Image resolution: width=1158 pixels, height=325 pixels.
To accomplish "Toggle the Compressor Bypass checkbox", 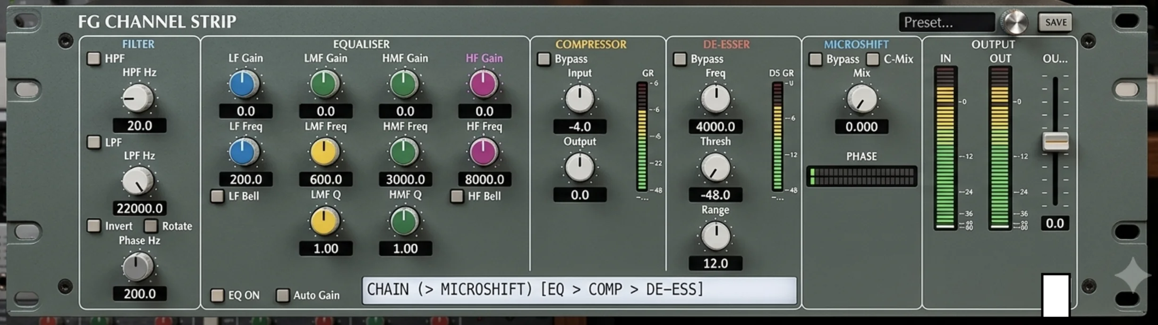I will tap(544, 59).
